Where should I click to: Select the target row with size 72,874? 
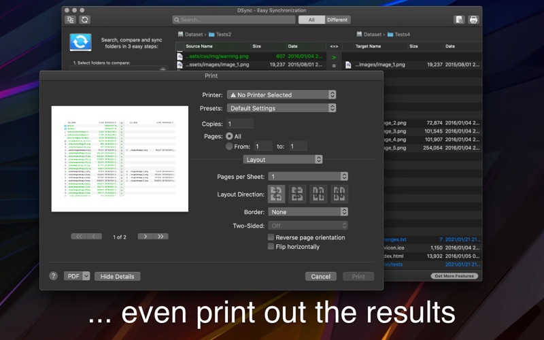432,123
